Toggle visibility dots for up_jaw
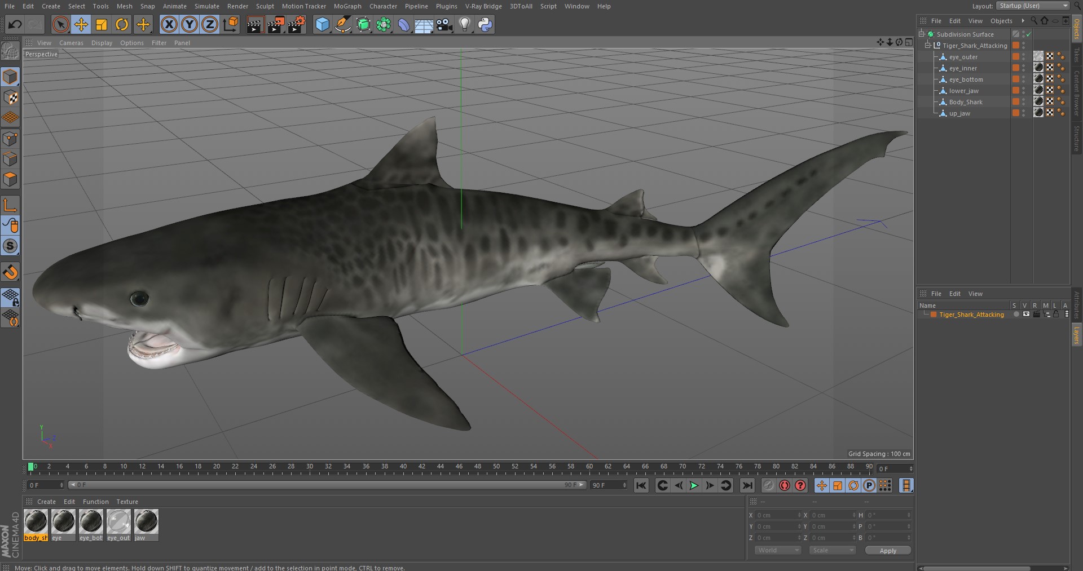This screenshot has width=1083, height=571. click(1023, 113)
